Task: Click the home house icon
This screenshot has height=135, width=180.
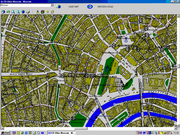Action: (52, 12)
